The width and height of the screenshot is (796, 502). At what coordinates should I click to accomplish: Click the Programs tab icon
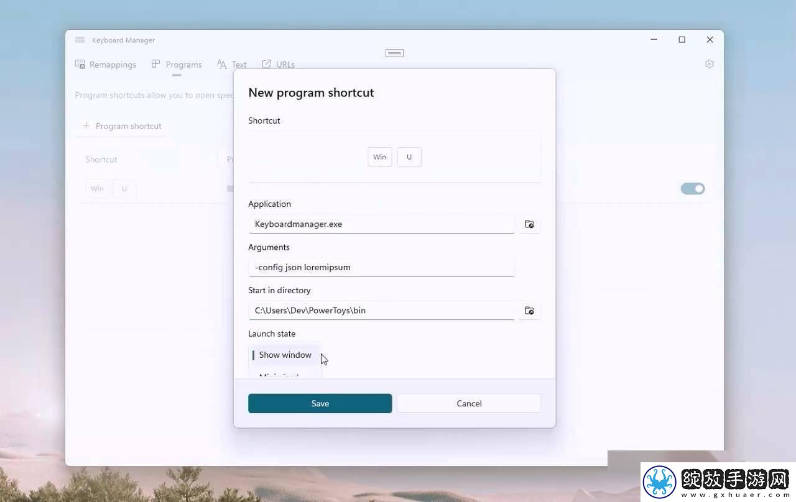(x=155, y=64)
